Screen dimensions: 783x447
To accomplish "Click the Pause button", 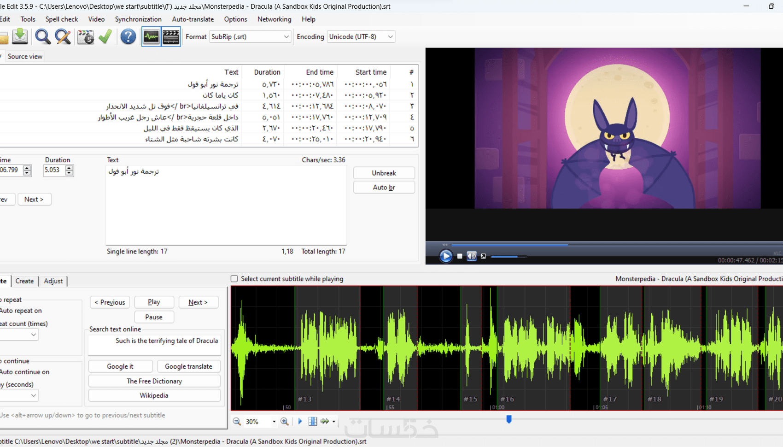I will (x=154, y=317).
